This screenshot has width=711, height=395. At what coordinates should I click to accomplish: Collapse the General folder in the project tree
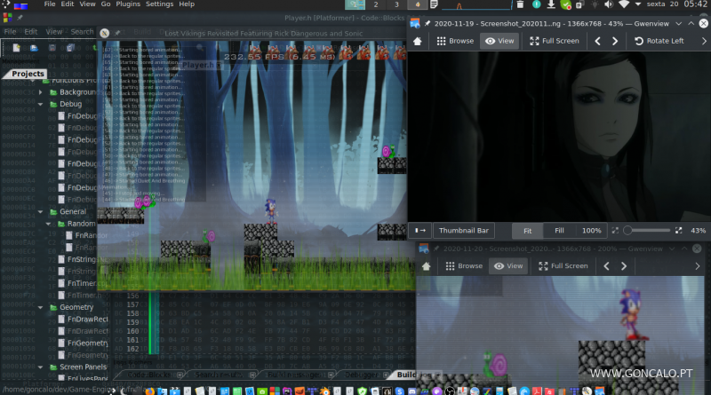coord(40,211)
